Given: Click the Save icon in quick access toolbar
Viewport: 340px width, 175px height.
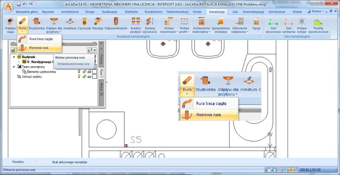Looking at the screenshot, I should point(19,4).
